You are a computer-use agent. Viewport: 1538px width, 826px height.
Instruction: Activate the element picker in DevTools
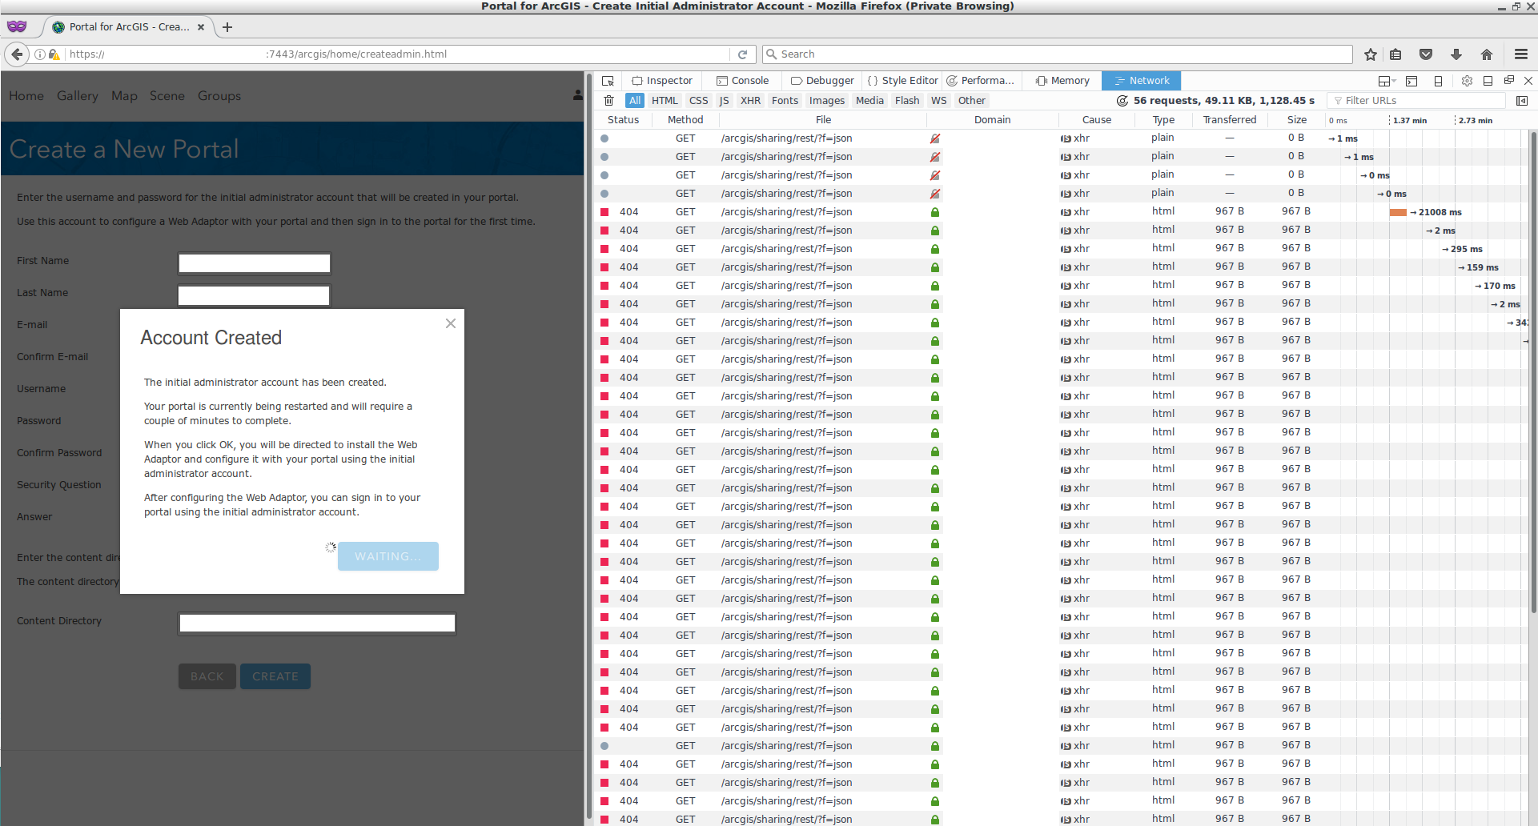608,81
